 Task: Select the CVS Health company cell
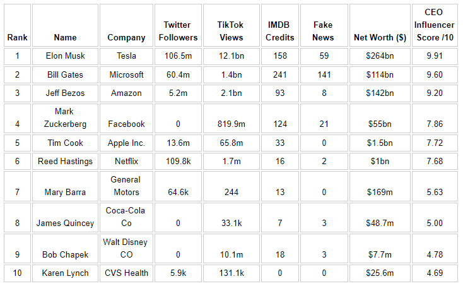(x=126, y=273)
